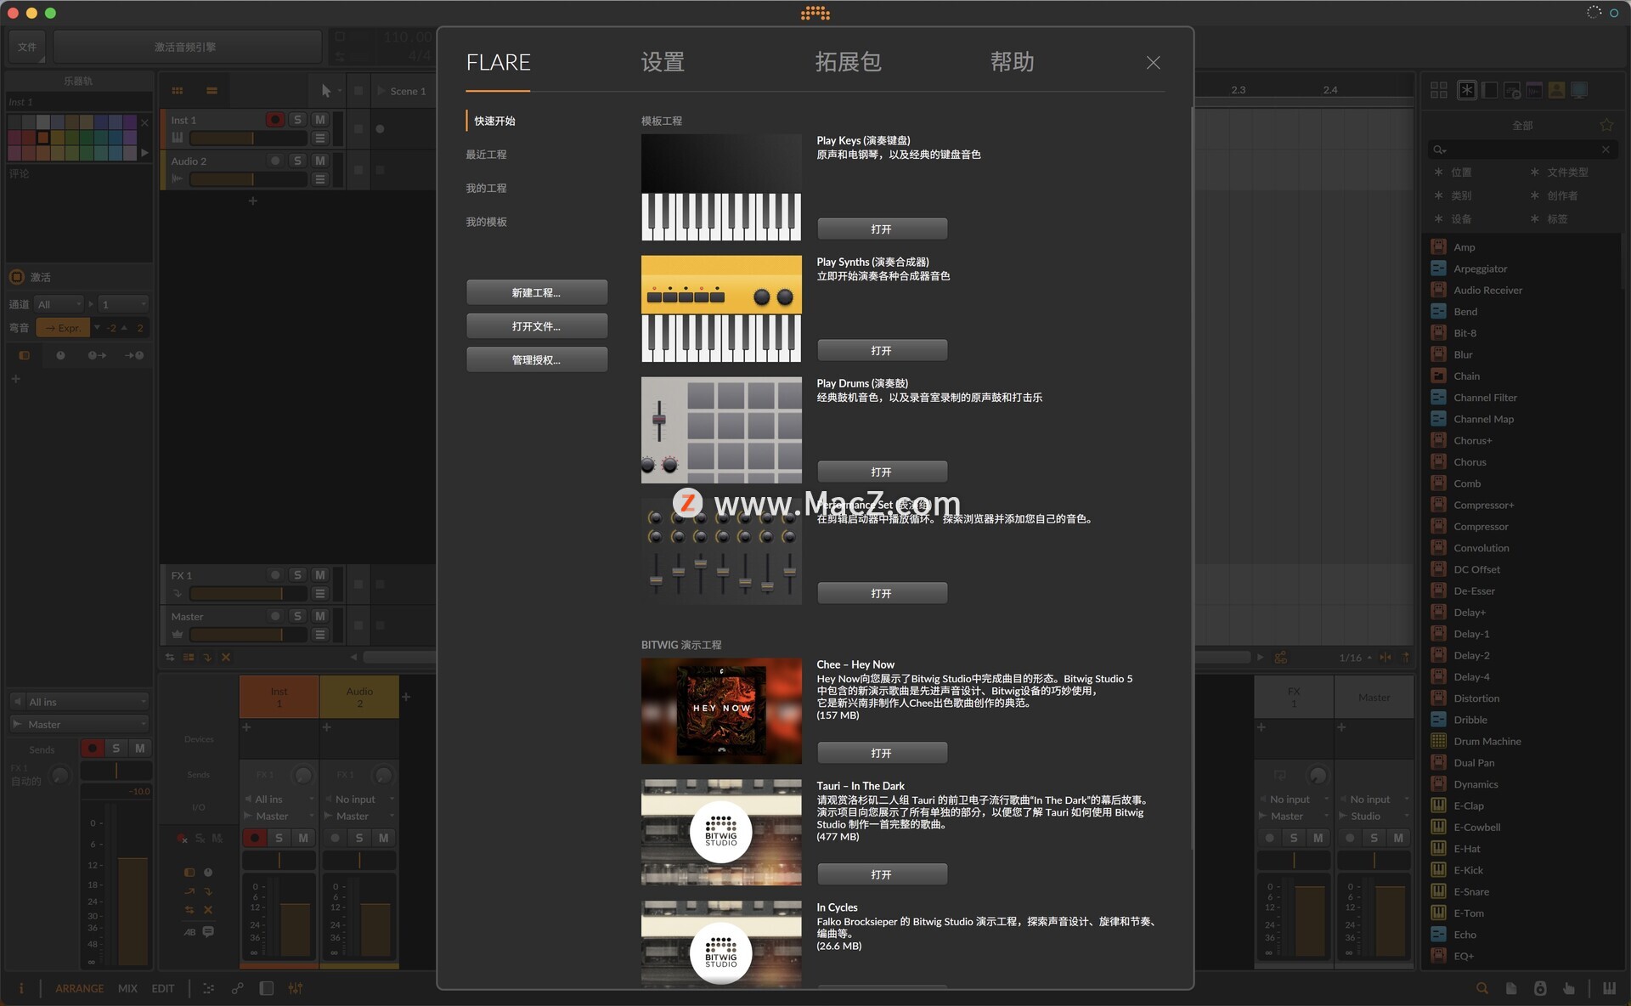Open the Tauri - In The Dark demo
The width and height of the screenshot is (1631, 1006).
tap(882, 874)
